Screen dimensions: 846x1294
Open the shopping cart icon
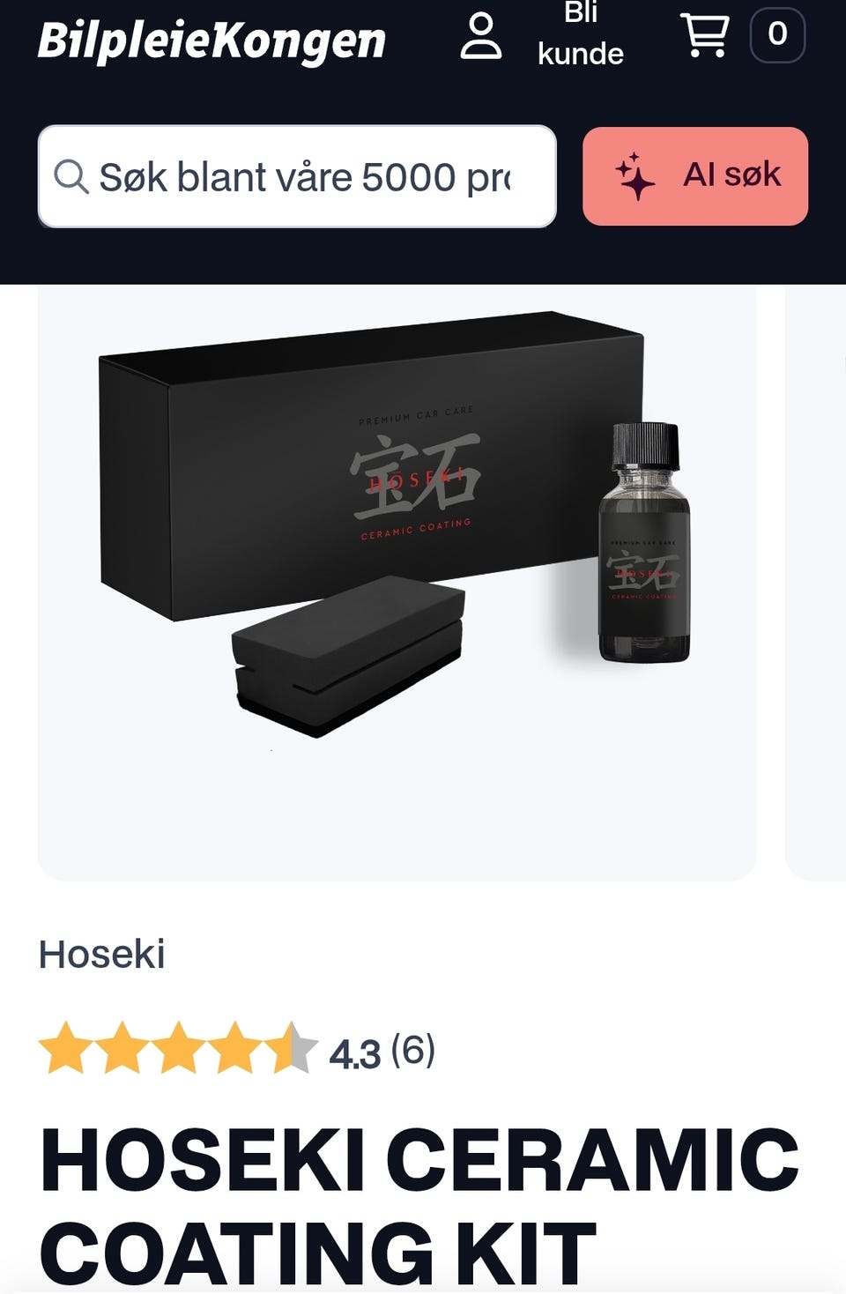click(x=704, y=35)
